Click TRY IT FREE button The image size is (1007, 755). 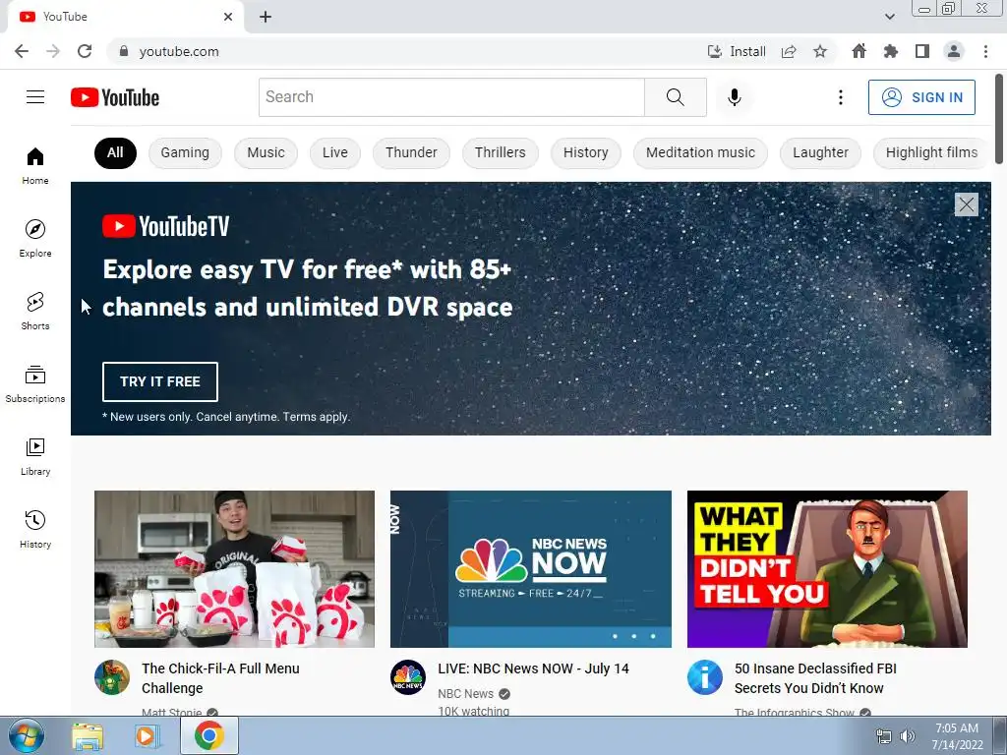[160, 381]
